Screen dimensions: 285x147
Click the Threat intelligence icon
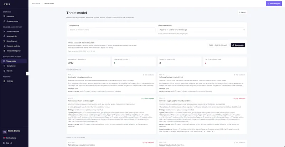(x=4, y=51)
